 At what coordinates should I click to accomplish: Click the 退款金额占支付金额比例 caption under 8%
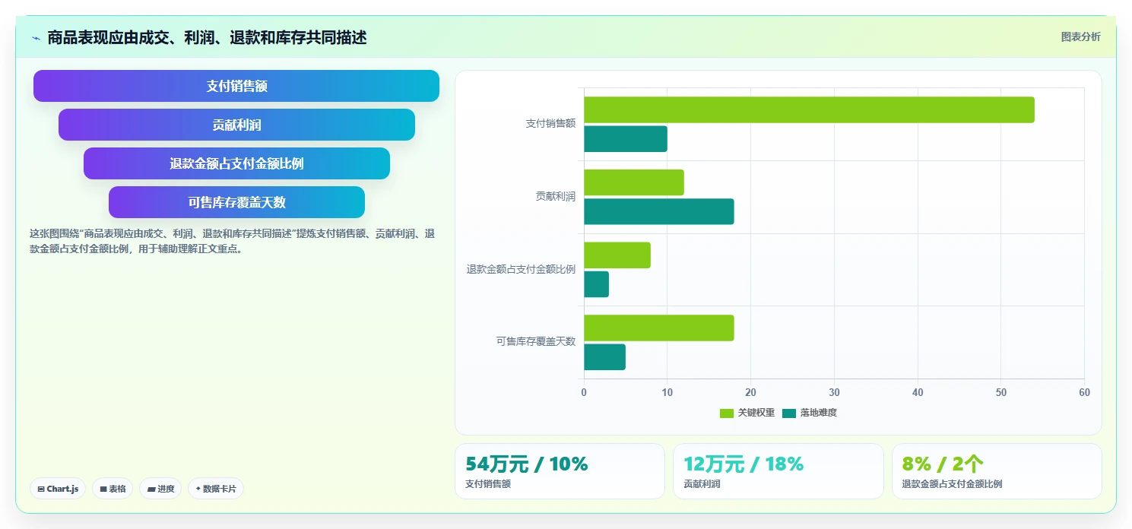pos(952,483)
